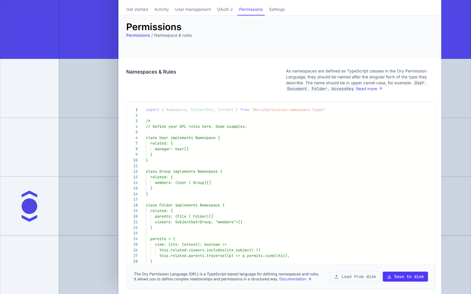Click the 'class Group implements Namespace {' line

click(x=184, y=171)
